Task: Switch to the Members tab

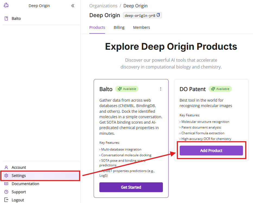Action: tap(141, 27)
